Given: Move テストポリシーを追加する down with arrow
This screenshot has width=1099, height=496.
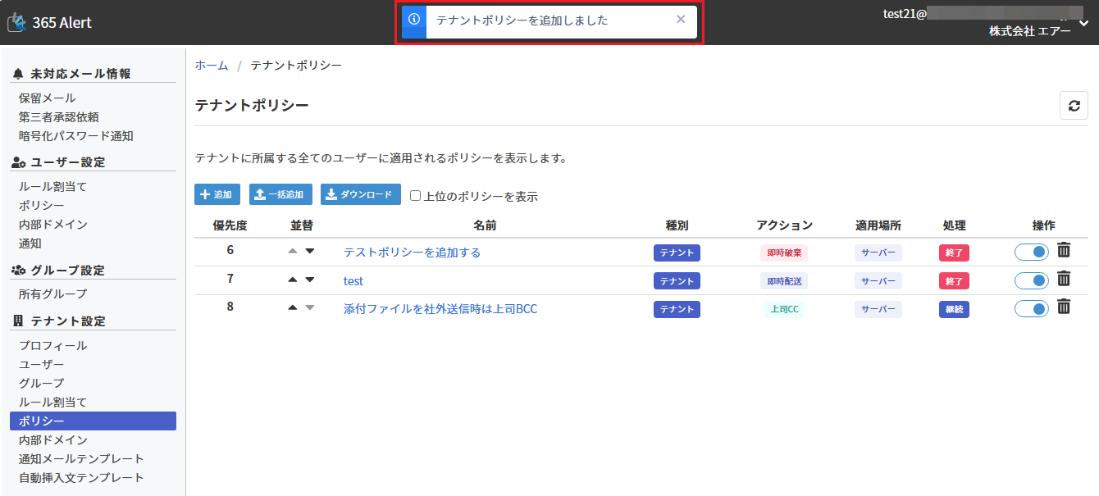Looking at the screenshot, I should (310, 252).
